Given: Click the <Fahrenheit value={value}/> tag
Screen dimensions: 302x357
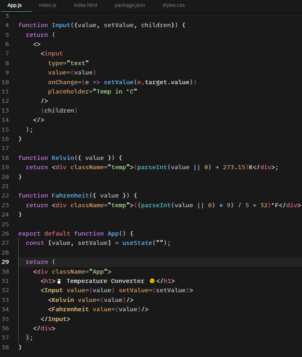Looking at the screenshot, I should 98,309.
